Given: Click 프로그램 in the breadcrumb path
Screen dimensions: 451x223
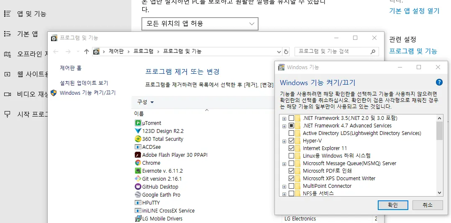Looking at the screenshot, I should [x=143, y=52].
